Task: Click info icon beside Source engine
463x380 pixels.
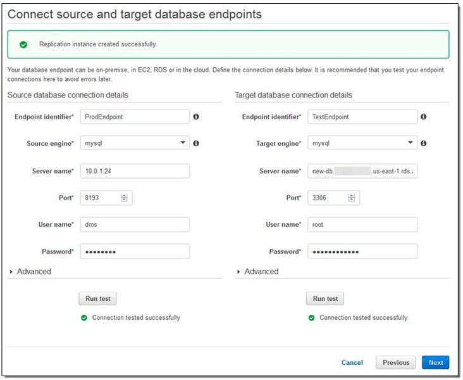Action: [196, 144]
